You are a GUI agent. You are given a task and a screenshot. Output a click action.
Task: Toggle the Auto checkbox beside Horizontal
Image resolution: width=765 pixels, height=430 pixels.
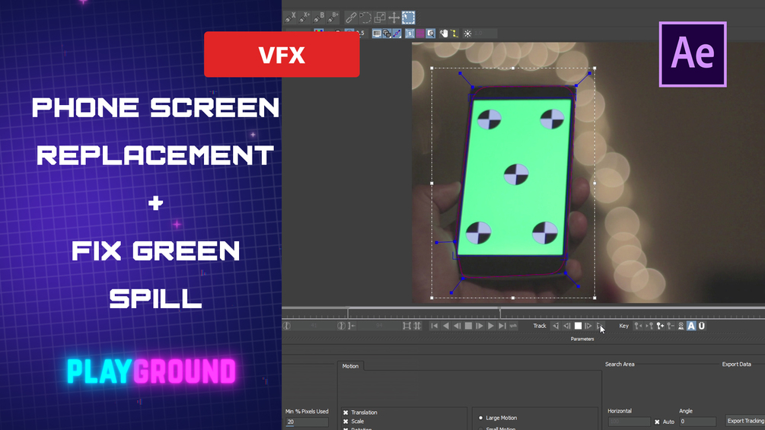[x=657, y=422]
